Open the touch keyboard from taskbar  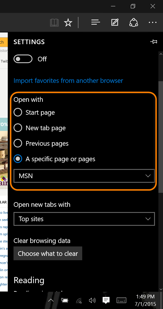click(x=122, y=300)
